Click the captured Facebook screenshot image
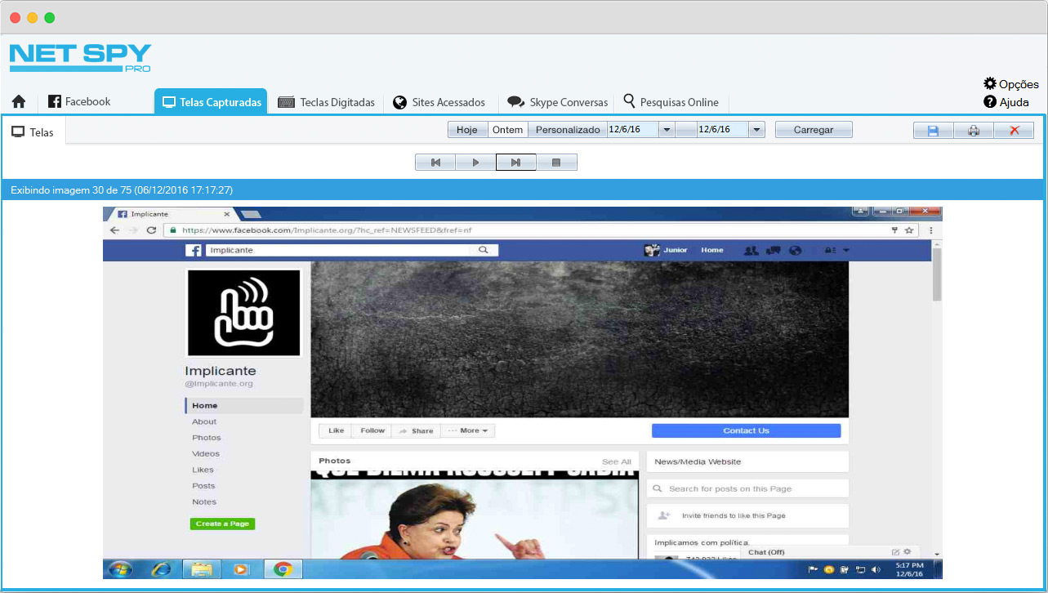This screenshot has height=593, width=1048. [x=523, y=392]
